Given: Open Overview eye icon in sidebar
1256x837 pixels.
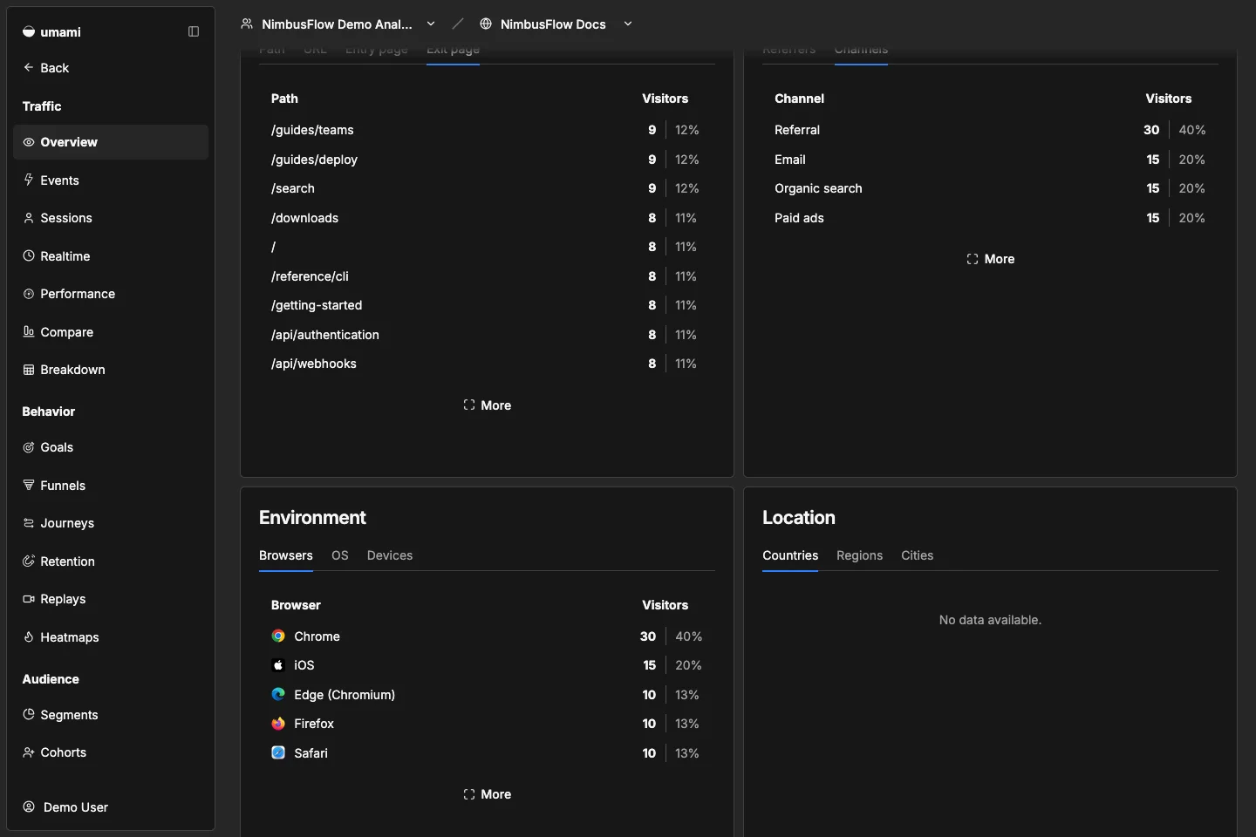Looking at the screenshot, I should coord(29,142).
